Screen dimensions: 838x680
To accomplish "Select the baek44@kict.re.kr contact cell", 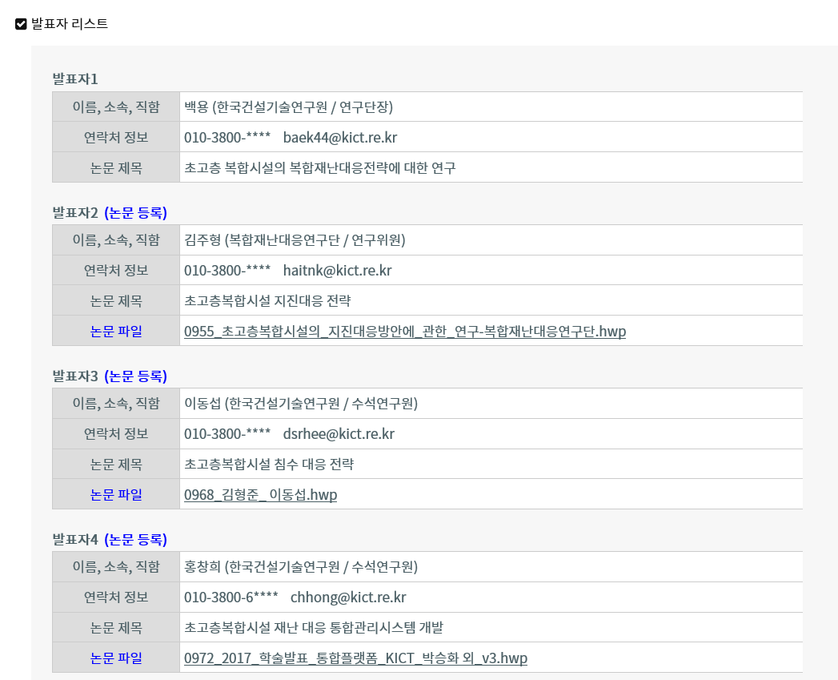I will point(491,138).
